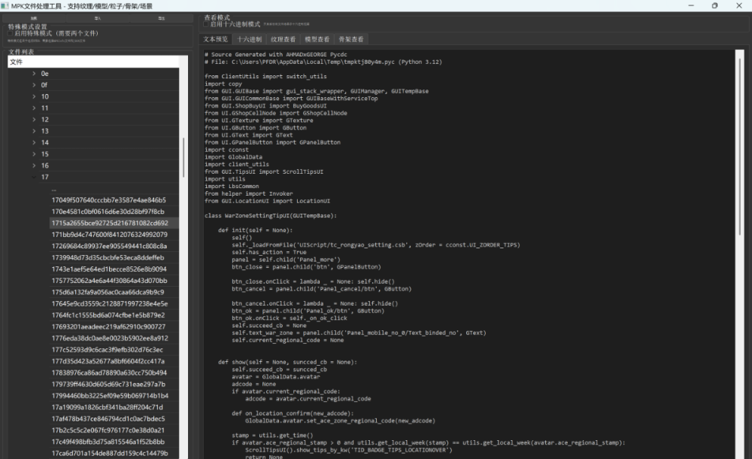
Task: Enable the 启用特殊模式 checkbox
Action: pos(11,34)
